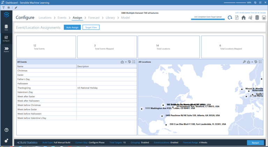Click the pencil edit icon in top toolbar
This screenshot has height=147, width=268.
coord(16,8)
